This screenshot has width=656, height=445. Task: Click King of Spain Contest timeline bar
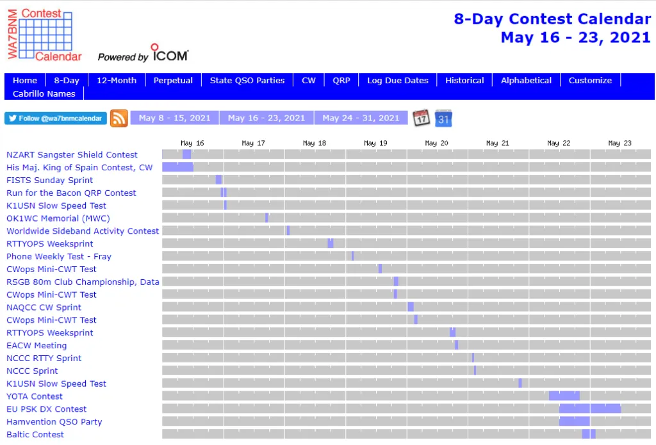point(177,167)
